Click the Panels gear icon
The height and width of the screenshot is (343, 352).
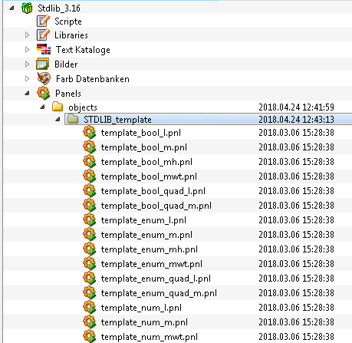[43, 93]
